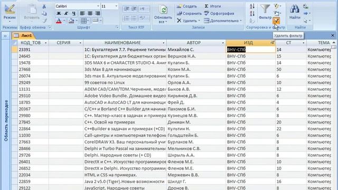The height and width of the screenshot is (190, 338).
Task: Click the Орфография spelling button
Action: pos(219,13)
